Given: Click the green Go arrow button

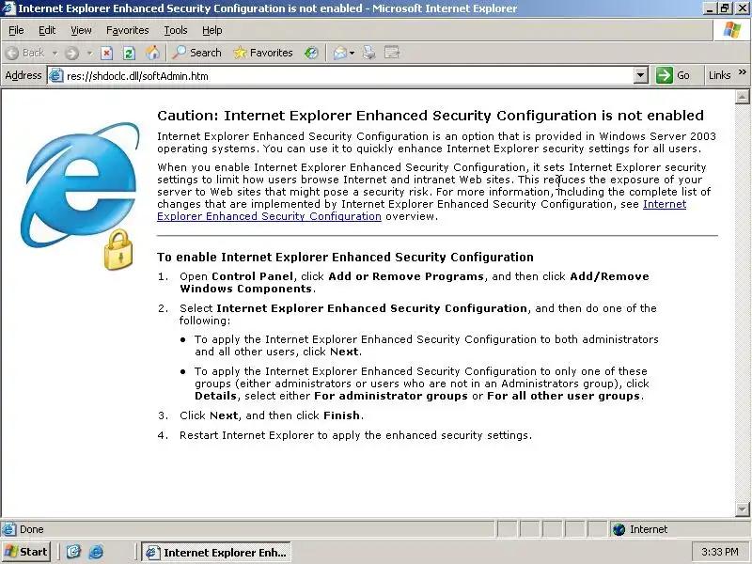Looking at the screenshot, I should click(665, 75).
